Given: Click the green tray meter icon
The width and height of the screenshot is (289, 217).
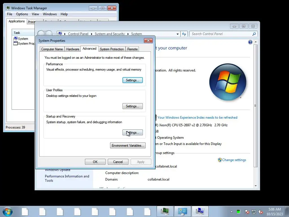Looking at the screenshot, I should pos(238,212).
